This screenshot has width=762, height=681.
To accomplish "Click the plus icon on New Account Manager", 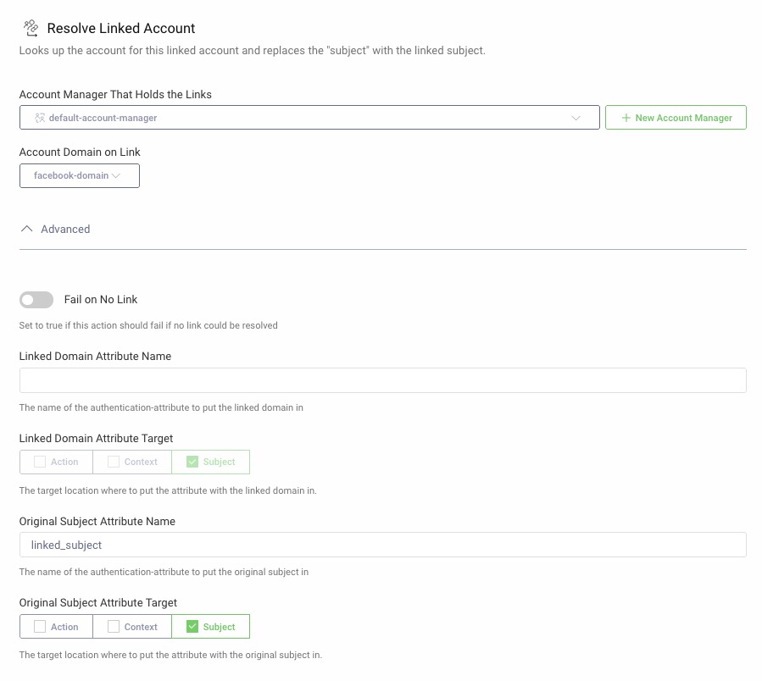I will (x=626, y=118).
